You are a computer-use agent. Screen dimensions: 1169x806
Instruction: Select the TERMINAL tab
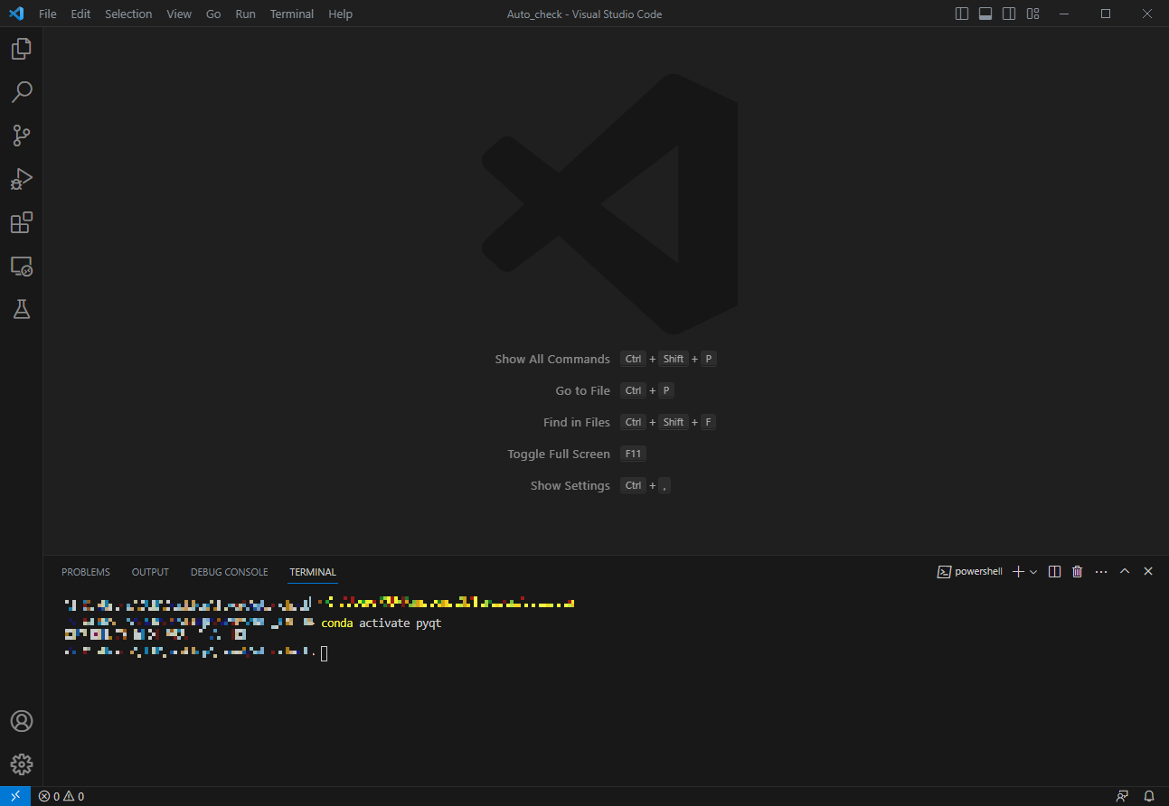(x=313, y=572)
